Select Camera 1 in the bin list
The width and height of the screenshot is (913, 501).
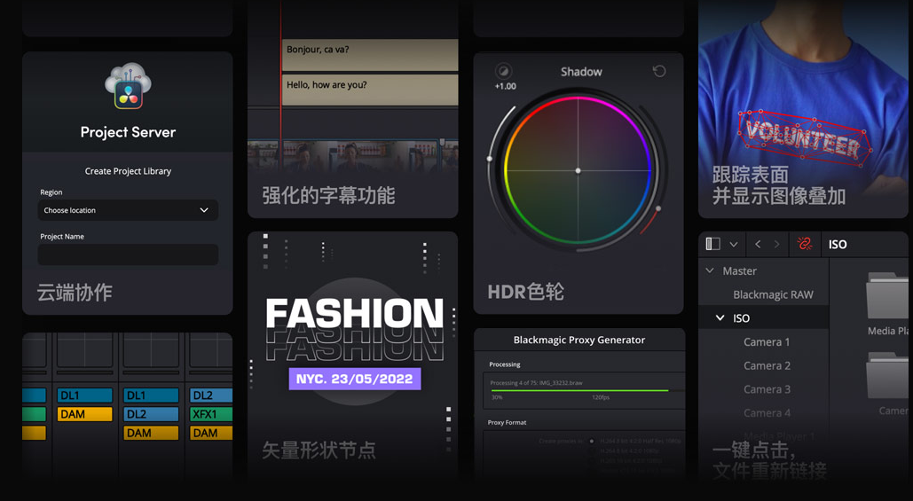767,341
